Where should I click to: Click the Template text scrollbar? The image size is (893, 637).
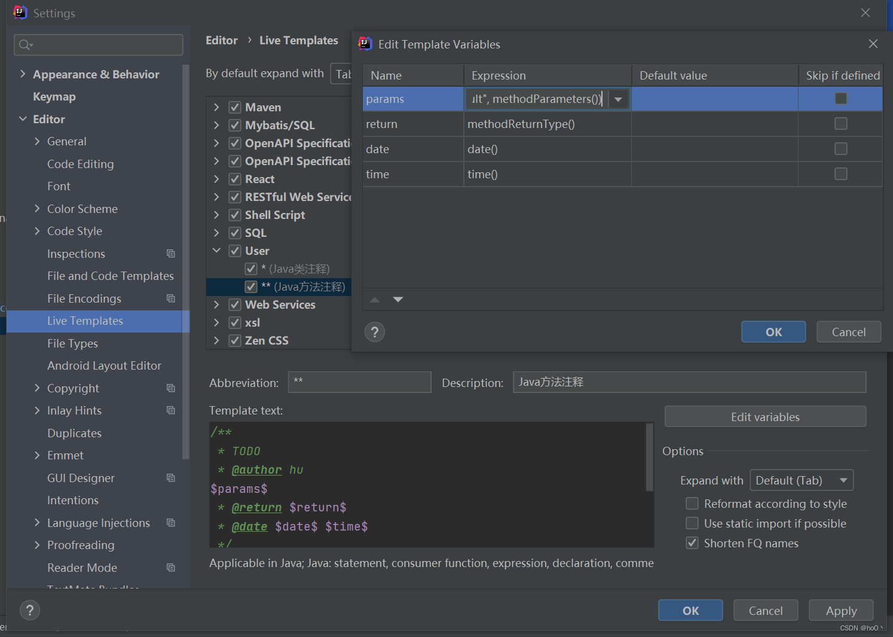(x=650, y=458)
